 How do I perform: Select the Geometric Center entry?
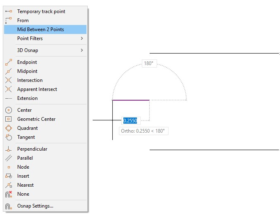tap(45, 119)
